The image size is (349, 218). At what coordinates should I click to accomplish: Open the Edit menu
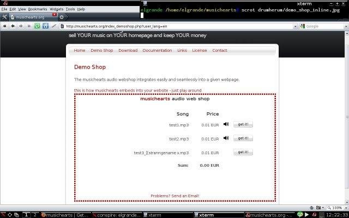coord(13,9)
